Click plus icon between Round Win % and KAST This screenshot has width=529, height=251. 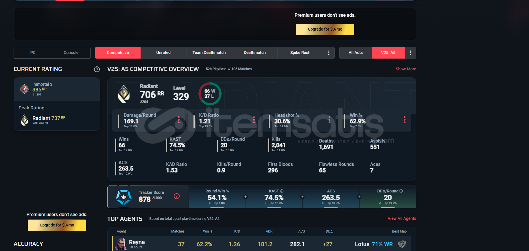coord(246,197)
